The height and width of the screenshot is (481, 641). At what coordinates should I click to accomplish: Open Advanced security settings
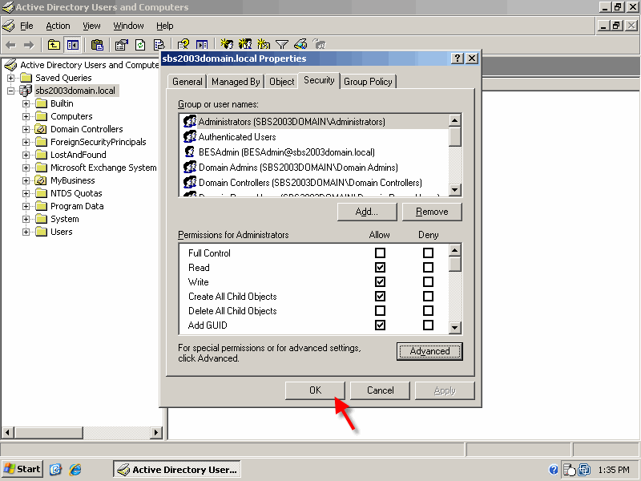click(x=429, y=351)
